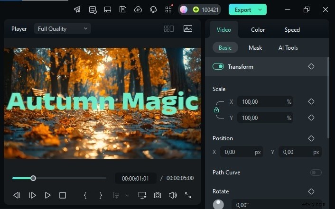The height and width of the screenshot is (209, 335).
Task: Toggle the scale aspect ratio lock
Action: pyautogui.click(x=216, y=110)
